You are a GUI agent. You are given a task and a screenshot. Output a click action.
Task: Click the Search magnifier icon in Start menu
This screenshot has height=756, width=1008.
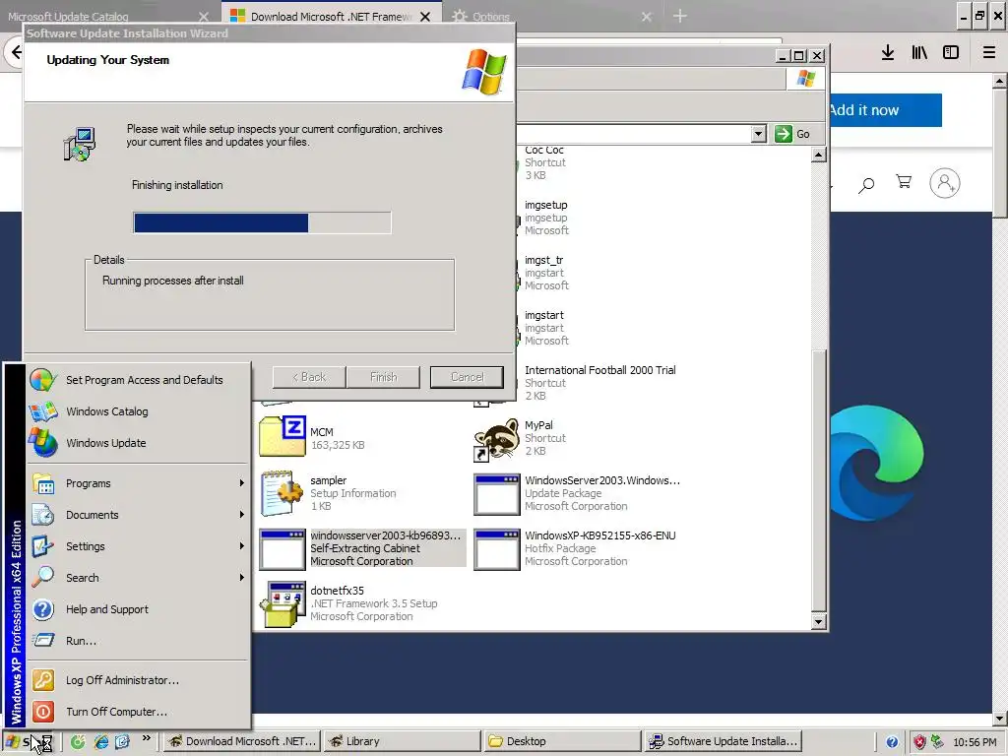(x=43, y=577)
